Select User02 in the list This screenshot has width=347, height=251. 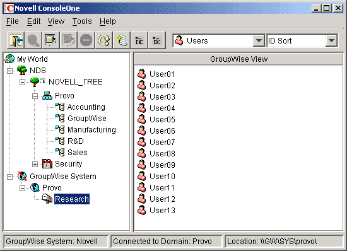tap(162, 85)
